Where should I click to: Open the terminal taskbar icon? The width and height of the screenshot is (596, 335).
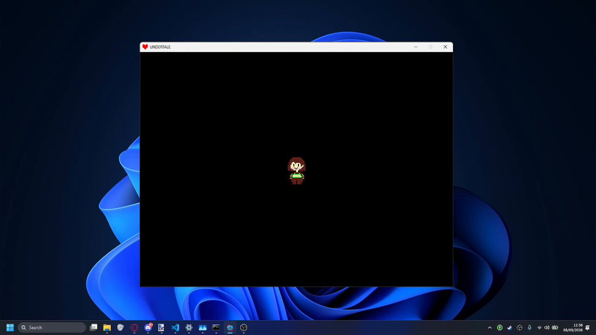216,328
